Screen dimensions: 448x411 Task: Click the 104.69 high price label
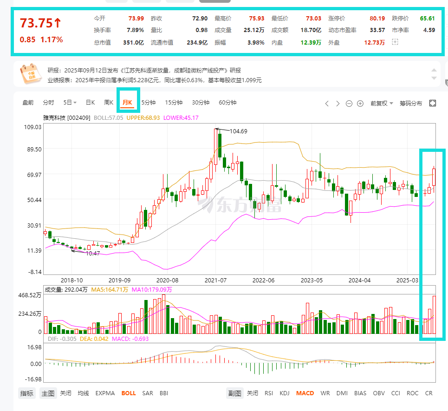pos(239,131)
